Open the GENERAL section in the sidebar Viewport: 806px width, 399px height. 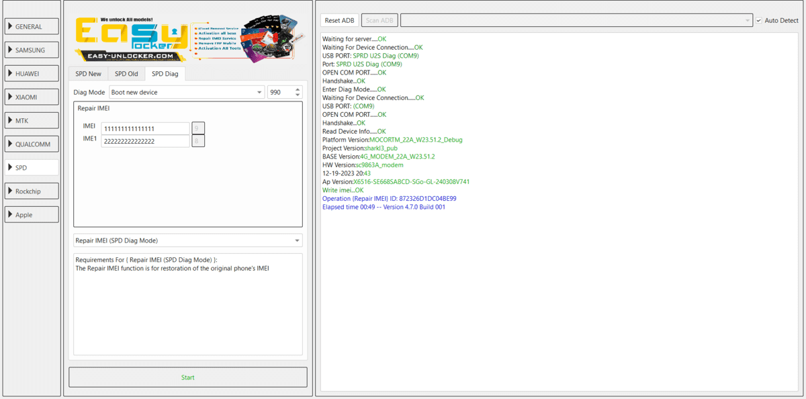[32, 27]
